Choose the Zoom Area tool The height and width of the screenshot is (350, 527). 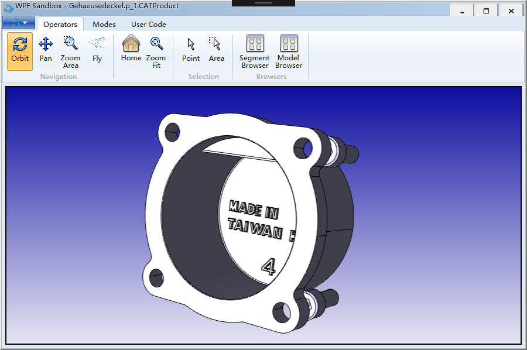[x=70, y=52]
